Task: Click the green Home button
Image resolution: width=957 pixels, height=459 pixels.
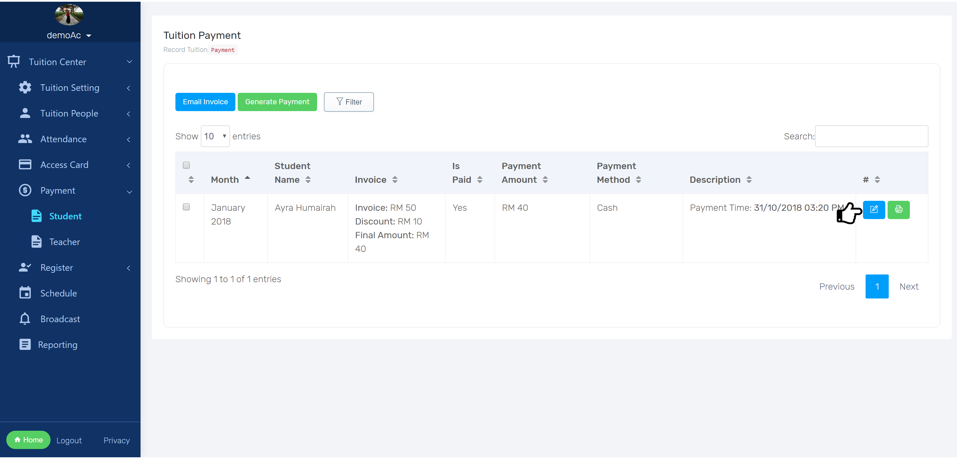Action: pyautogui.click(x=28, y=440)
